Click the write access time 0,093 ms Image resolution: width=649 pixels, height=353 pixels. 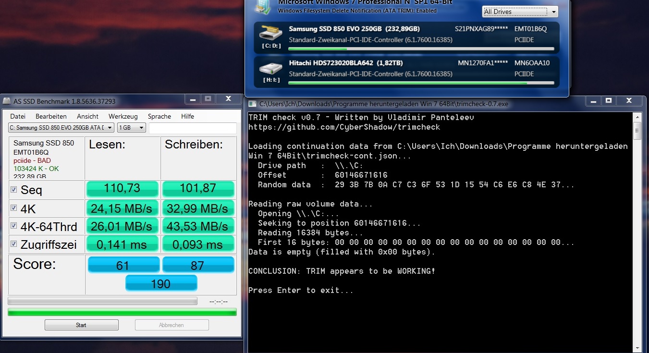point(198,244)
